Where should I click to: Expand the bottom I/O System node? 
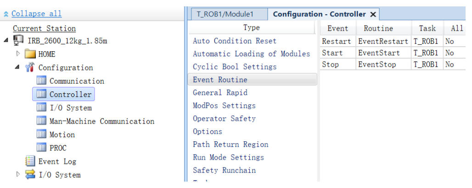click(18, 175)
